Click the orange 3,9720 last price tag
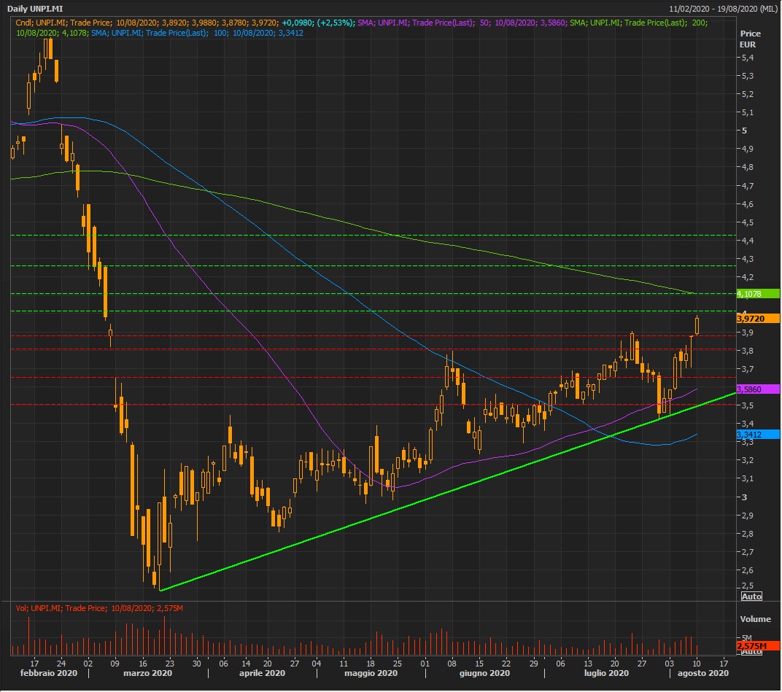This screenshot has height=692, width=782. (757, 319)
